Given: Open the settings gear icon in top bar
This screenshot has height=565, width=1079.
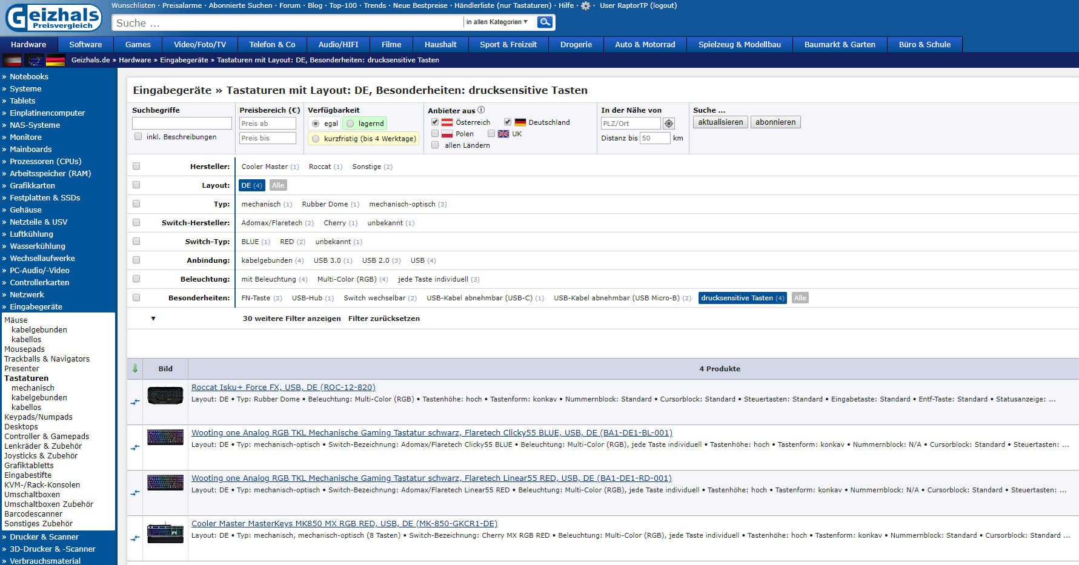Looking at the screenshot, I should 585,5.
